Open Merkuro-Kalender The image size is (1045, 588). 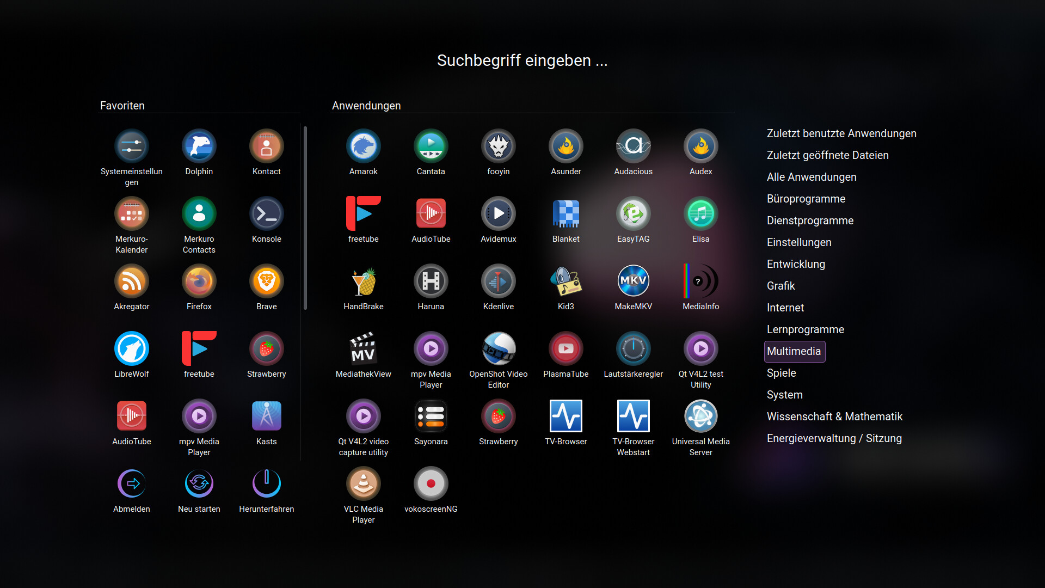pos(132,224)
